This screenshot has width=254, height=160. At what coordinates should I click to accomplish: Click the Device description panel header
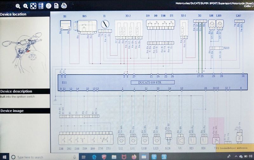pos(25,91)
